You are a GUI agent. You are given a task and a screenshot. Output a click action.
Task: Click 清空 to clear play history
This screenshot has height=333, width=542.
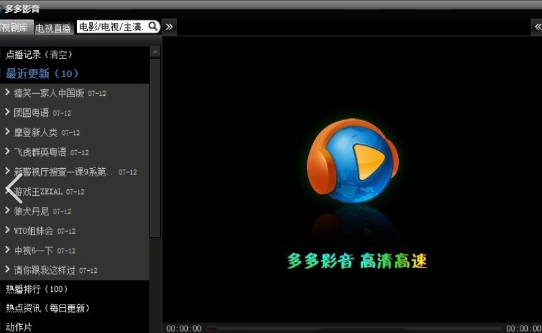(x=58, y=54)
